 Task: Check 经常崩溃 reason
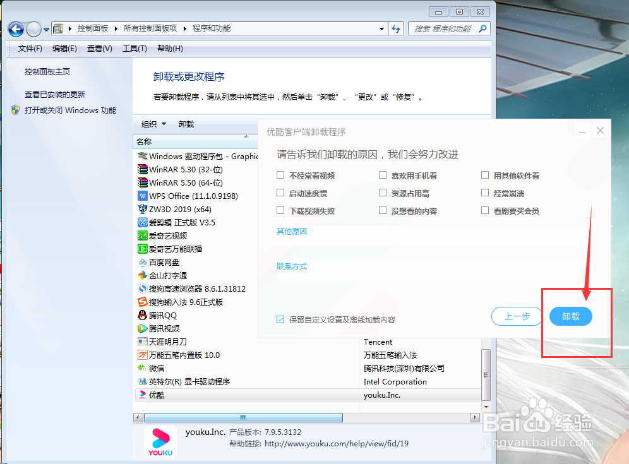pyautogui.click(x=485, y=193)
